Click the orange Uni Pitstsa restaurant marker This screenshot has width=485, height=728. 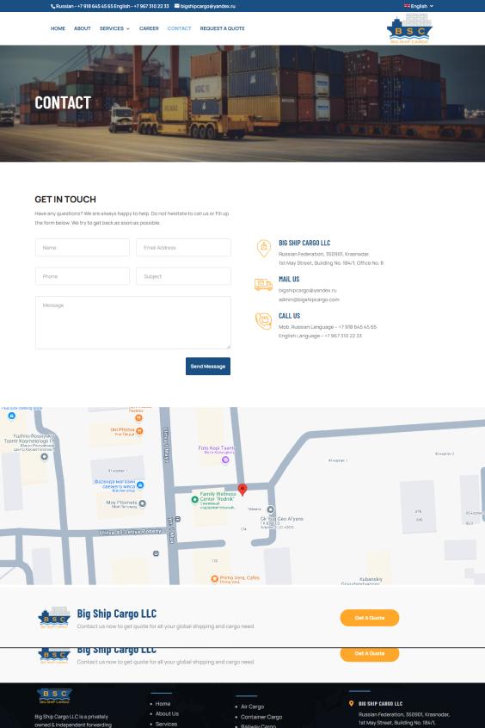coord(139,431)
